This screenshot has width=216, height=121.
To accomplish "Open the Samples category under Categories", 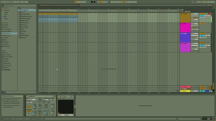I will pos(6,42).
